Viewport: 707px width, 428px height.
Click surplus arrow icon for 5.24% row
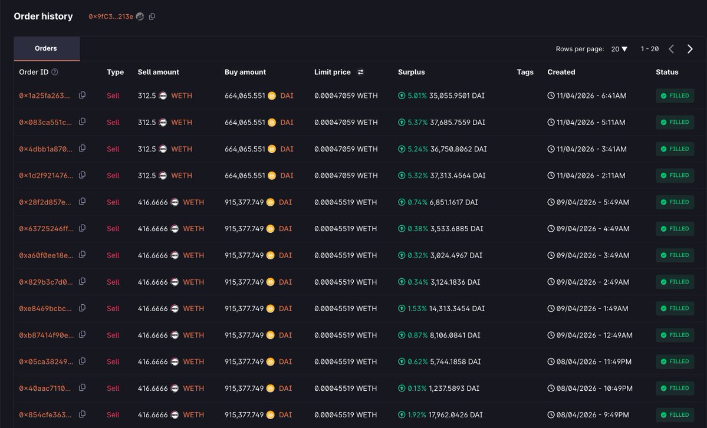[402, 149]
